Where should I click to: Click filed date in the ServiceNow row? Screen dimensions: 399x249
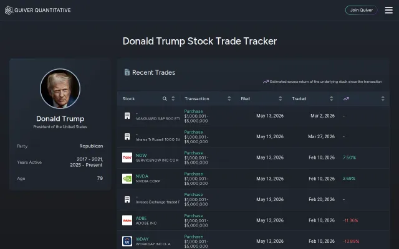click(x=270, y=157)
